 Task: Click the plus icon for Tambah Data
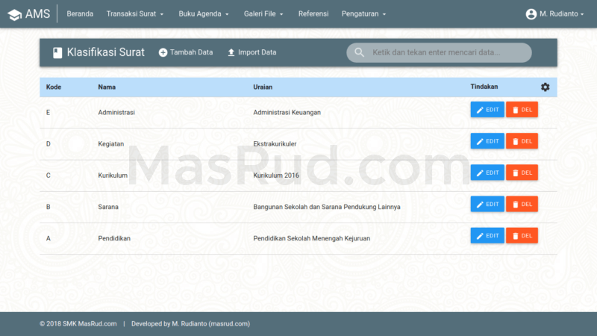coord(163,52)
